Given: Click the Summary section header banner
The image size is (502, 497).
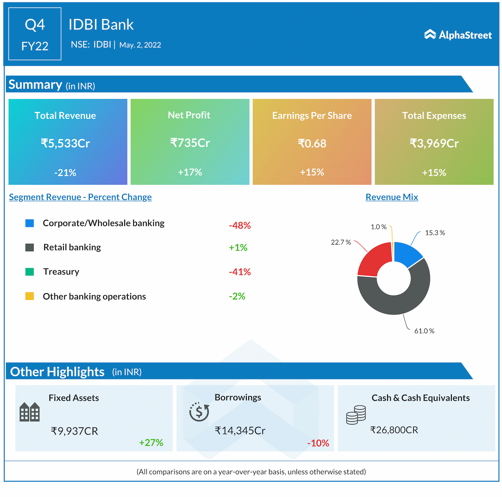Looking at the screenshot, I should (235, 84).
